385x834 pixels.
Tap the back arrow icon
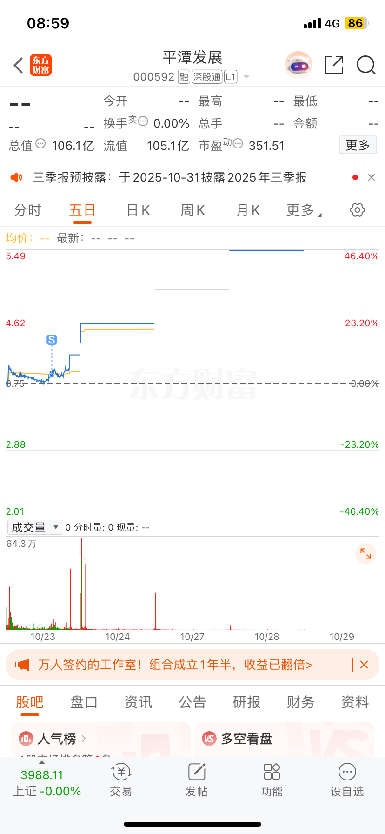19,65
